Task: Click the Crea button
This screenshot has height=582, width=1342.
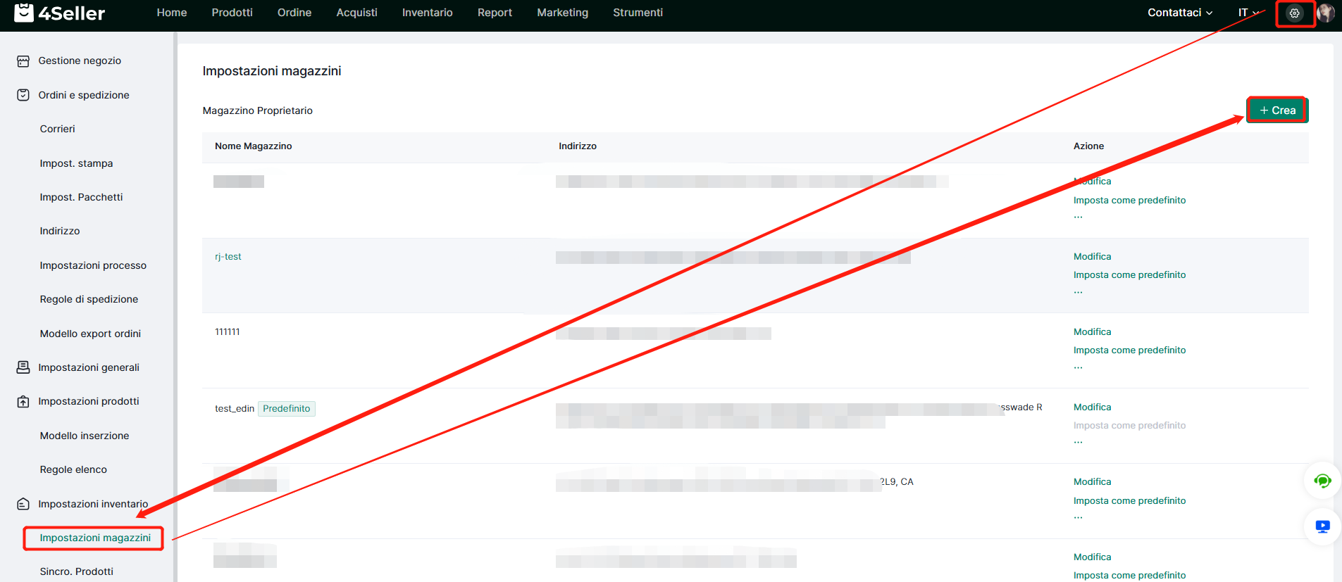Action: click(x=1277, y=110)
